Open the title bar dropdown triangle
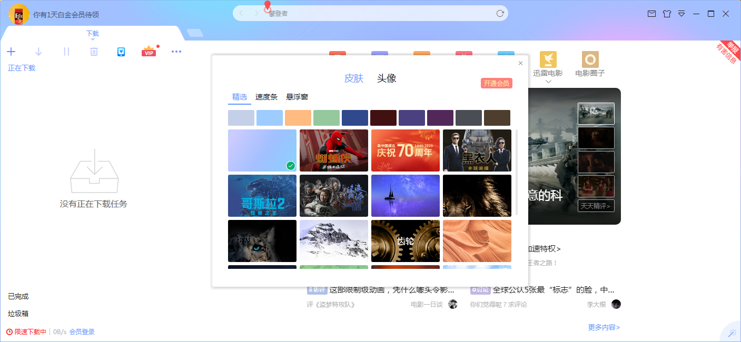The width and height of the screenshot is (741, 342). (683, 14)
